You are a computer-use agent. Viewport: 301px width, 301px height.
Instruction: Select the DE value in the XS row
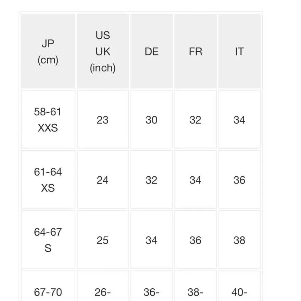(x=151, y=180)
